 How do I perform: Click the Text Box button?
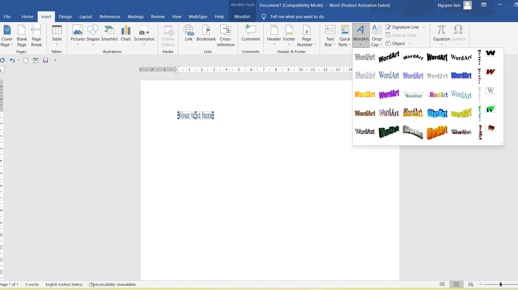click(x=330, y=36)
